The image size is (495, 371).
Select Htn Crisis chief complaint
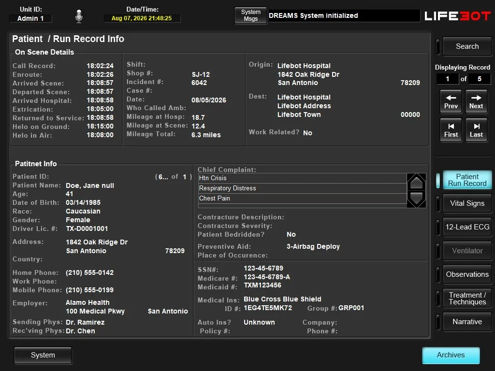303,178
